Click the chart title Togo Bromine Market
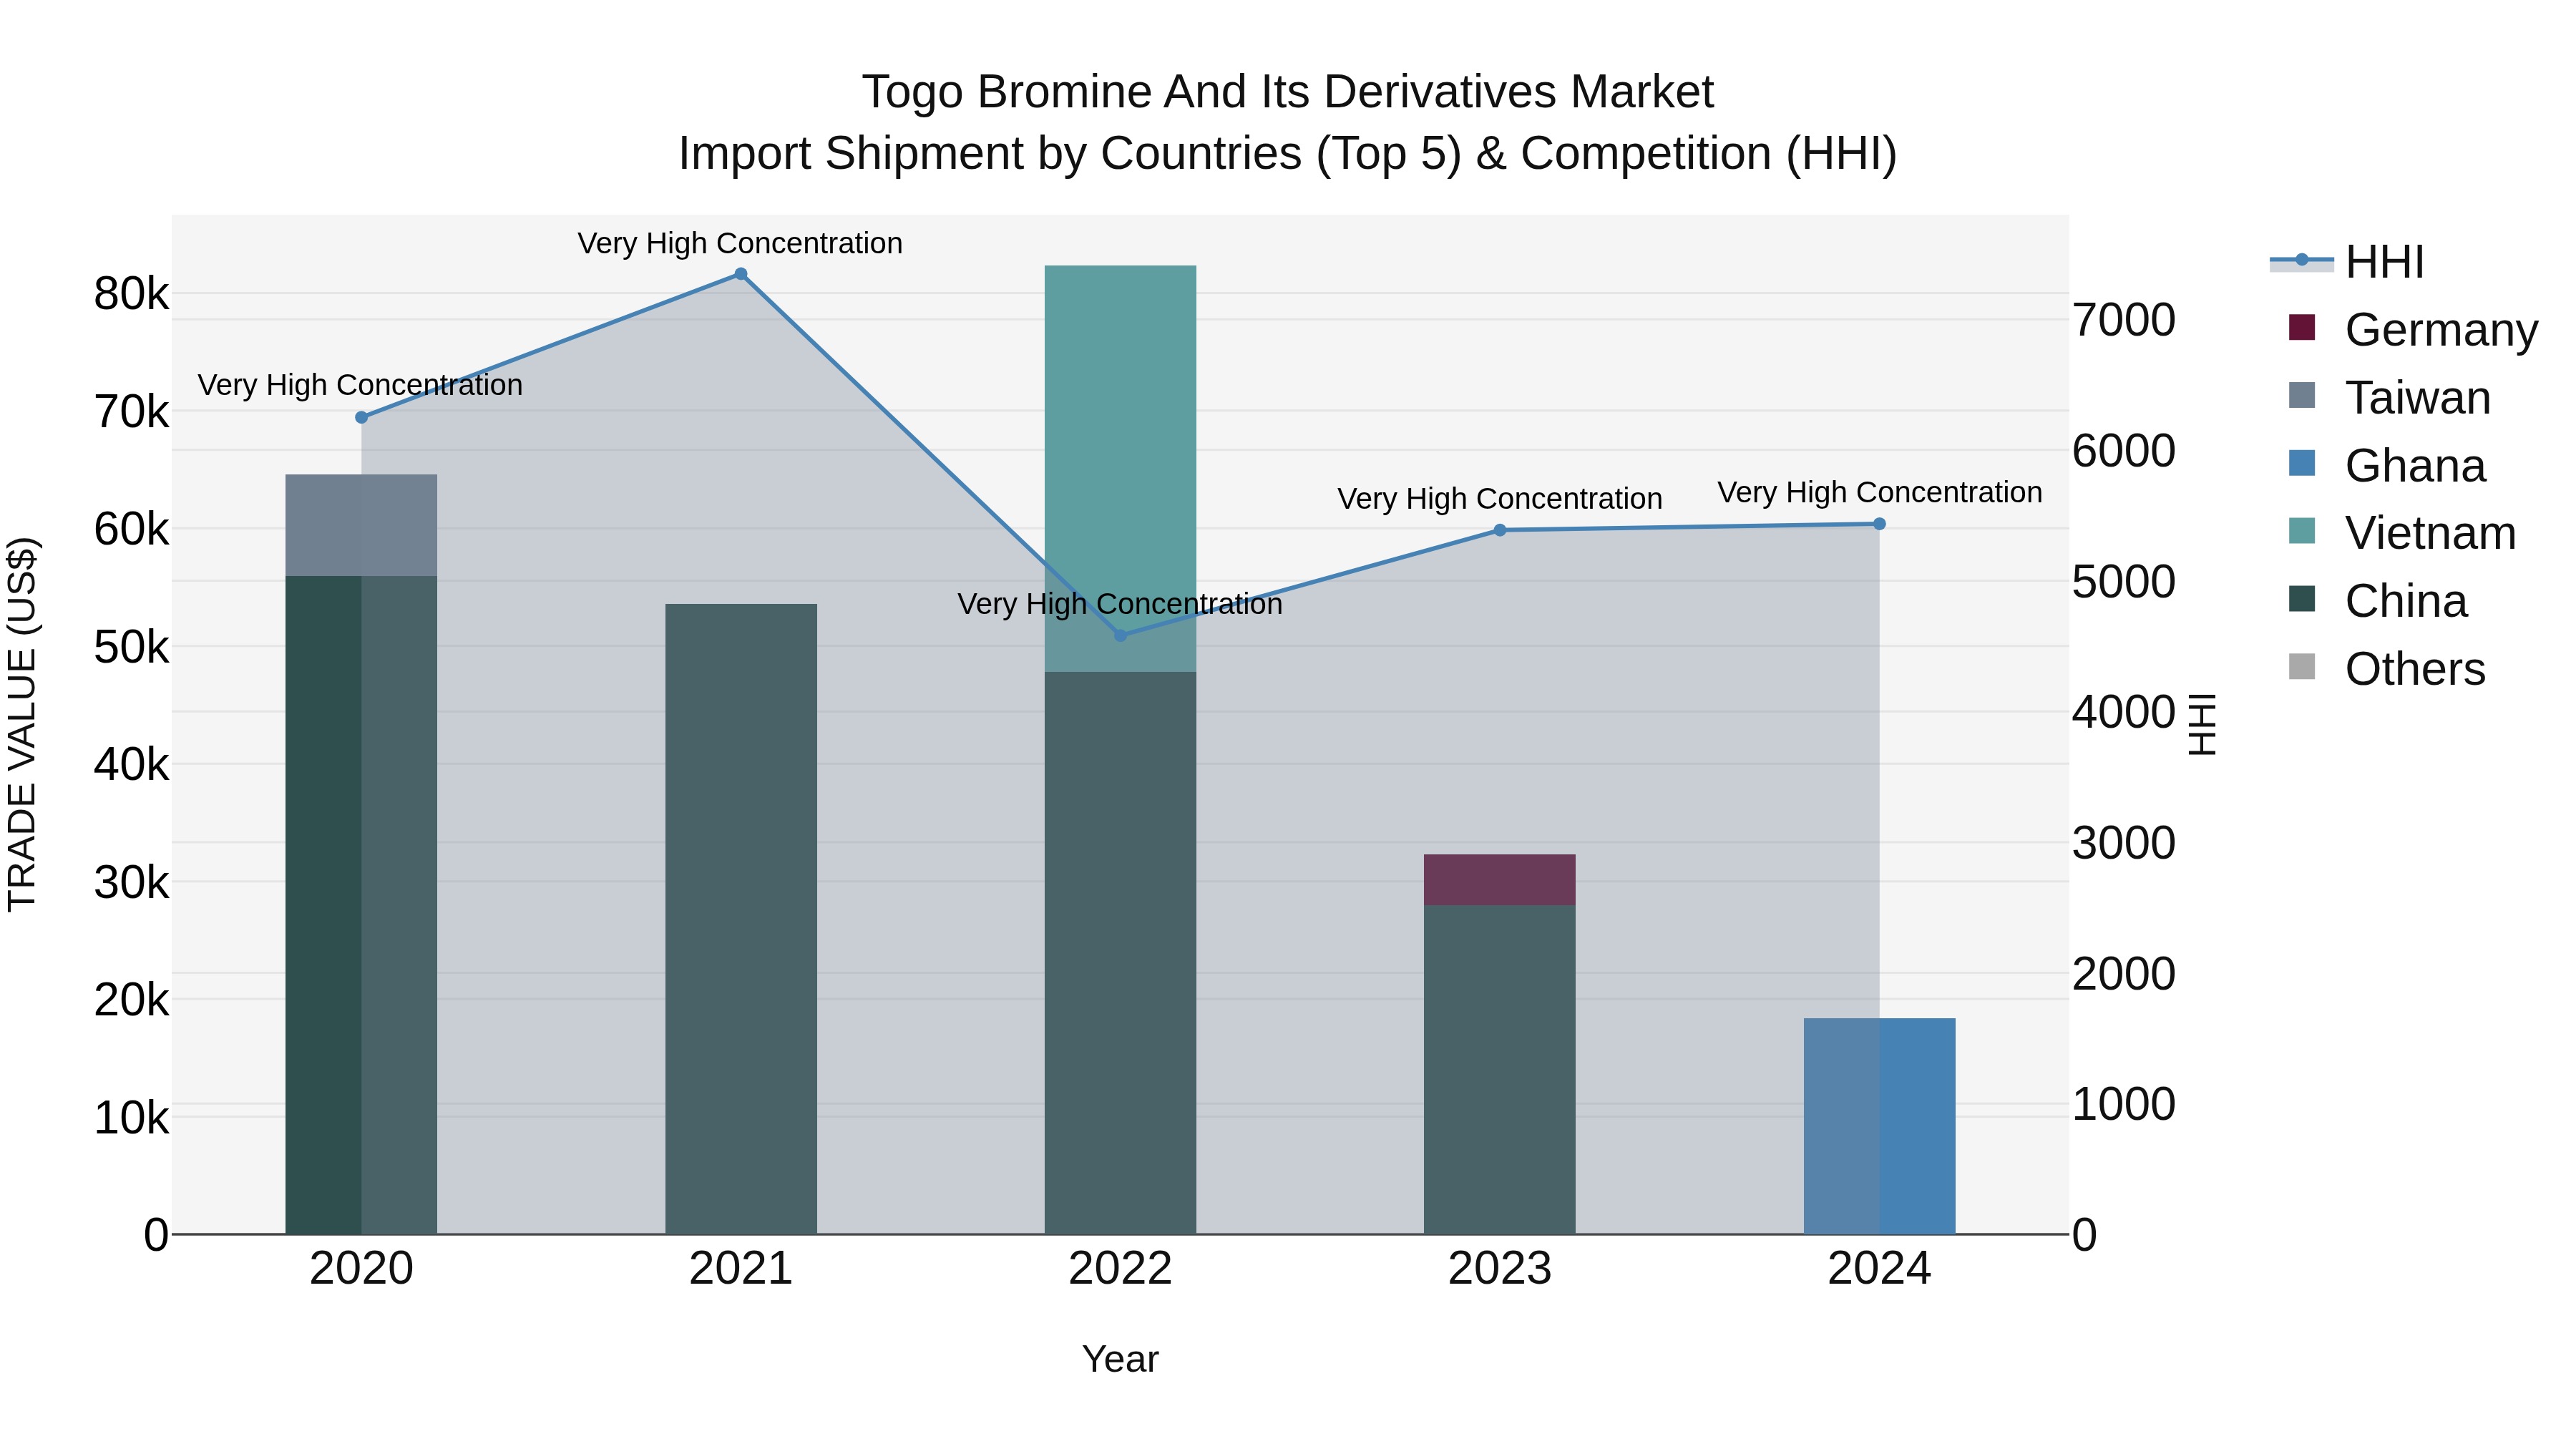Viewport: 2576px width, 1449px height. click(x=1288, y=92)
